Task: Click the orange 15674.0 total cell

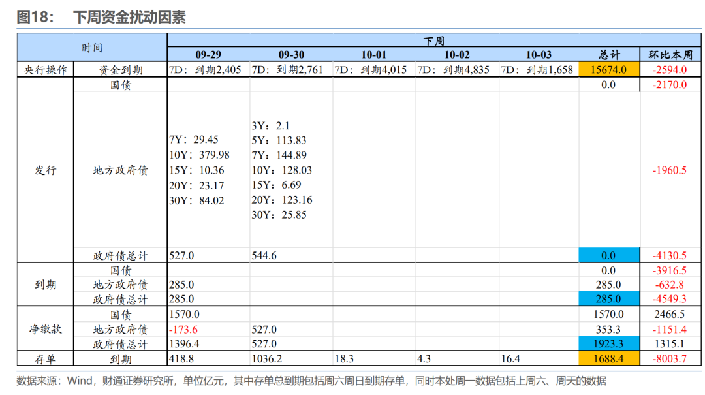Action: tap(608, 70)
